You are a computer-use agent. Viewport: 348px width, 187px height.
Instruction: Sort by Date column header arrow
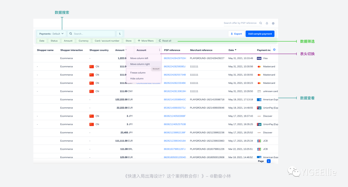(236, 50)
